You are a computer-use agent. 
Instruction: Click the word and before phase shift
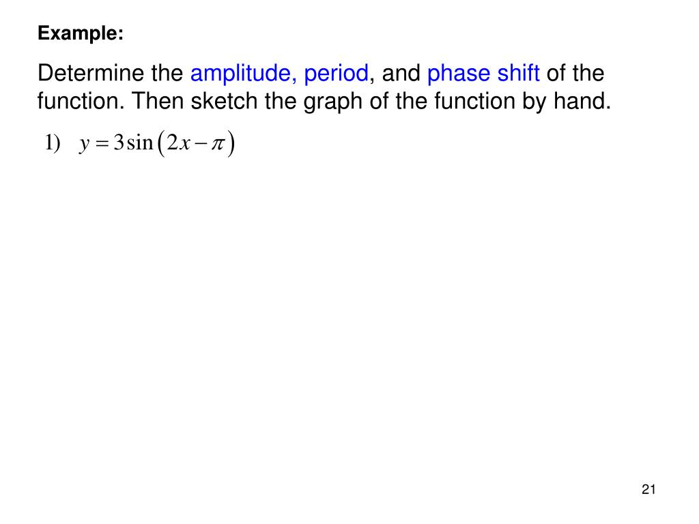(401, 73)
